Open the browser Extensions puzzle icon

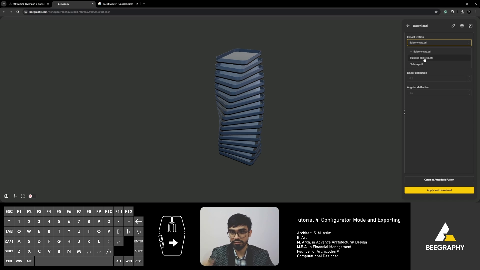pyautogui.click(x=452, y=12)
